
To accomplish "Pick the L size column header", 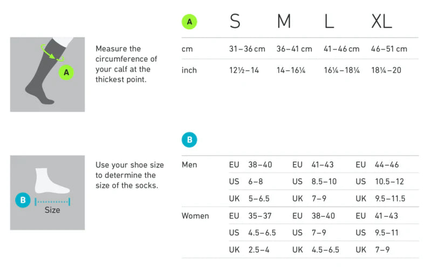I will click(x=329, y=22).
